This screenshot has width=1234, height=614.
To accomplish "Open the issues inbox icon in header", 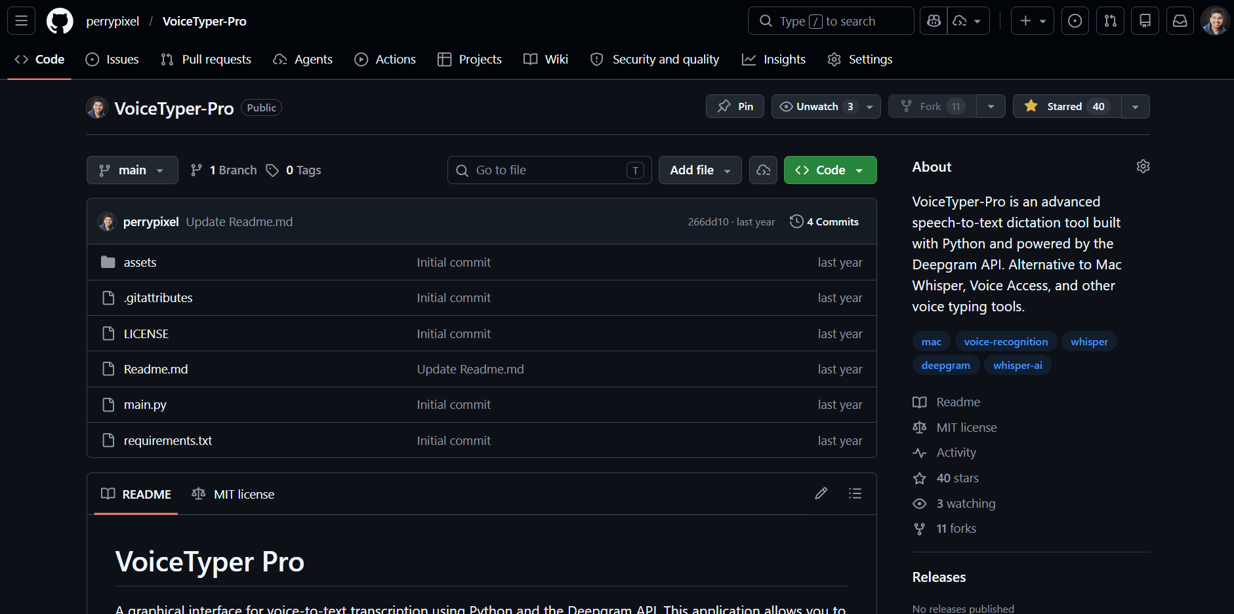I will [1075, 21].
